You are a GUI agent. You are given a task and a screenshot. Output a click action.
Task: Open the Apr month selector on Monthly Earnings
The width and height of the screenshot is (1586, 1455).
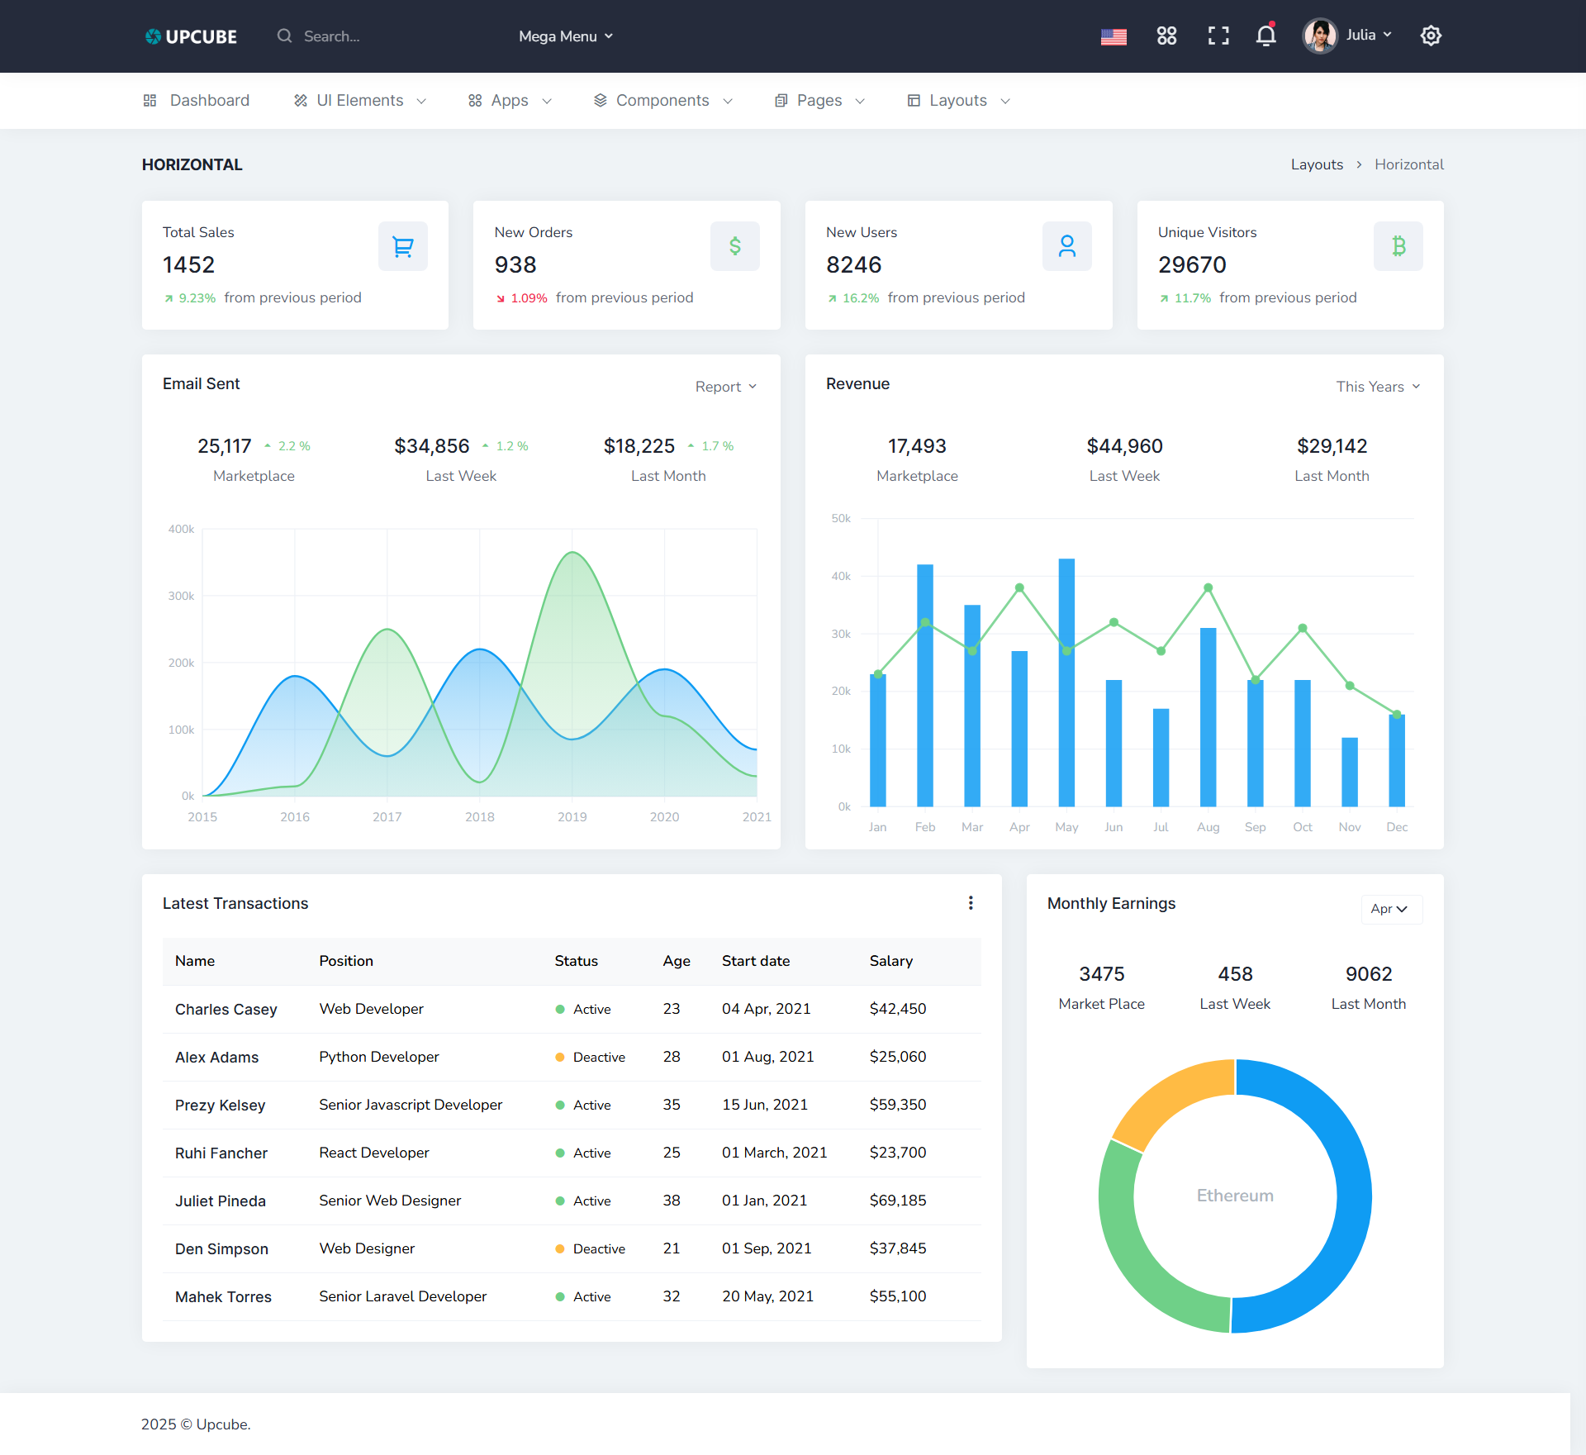click(x=1390, y=909)
